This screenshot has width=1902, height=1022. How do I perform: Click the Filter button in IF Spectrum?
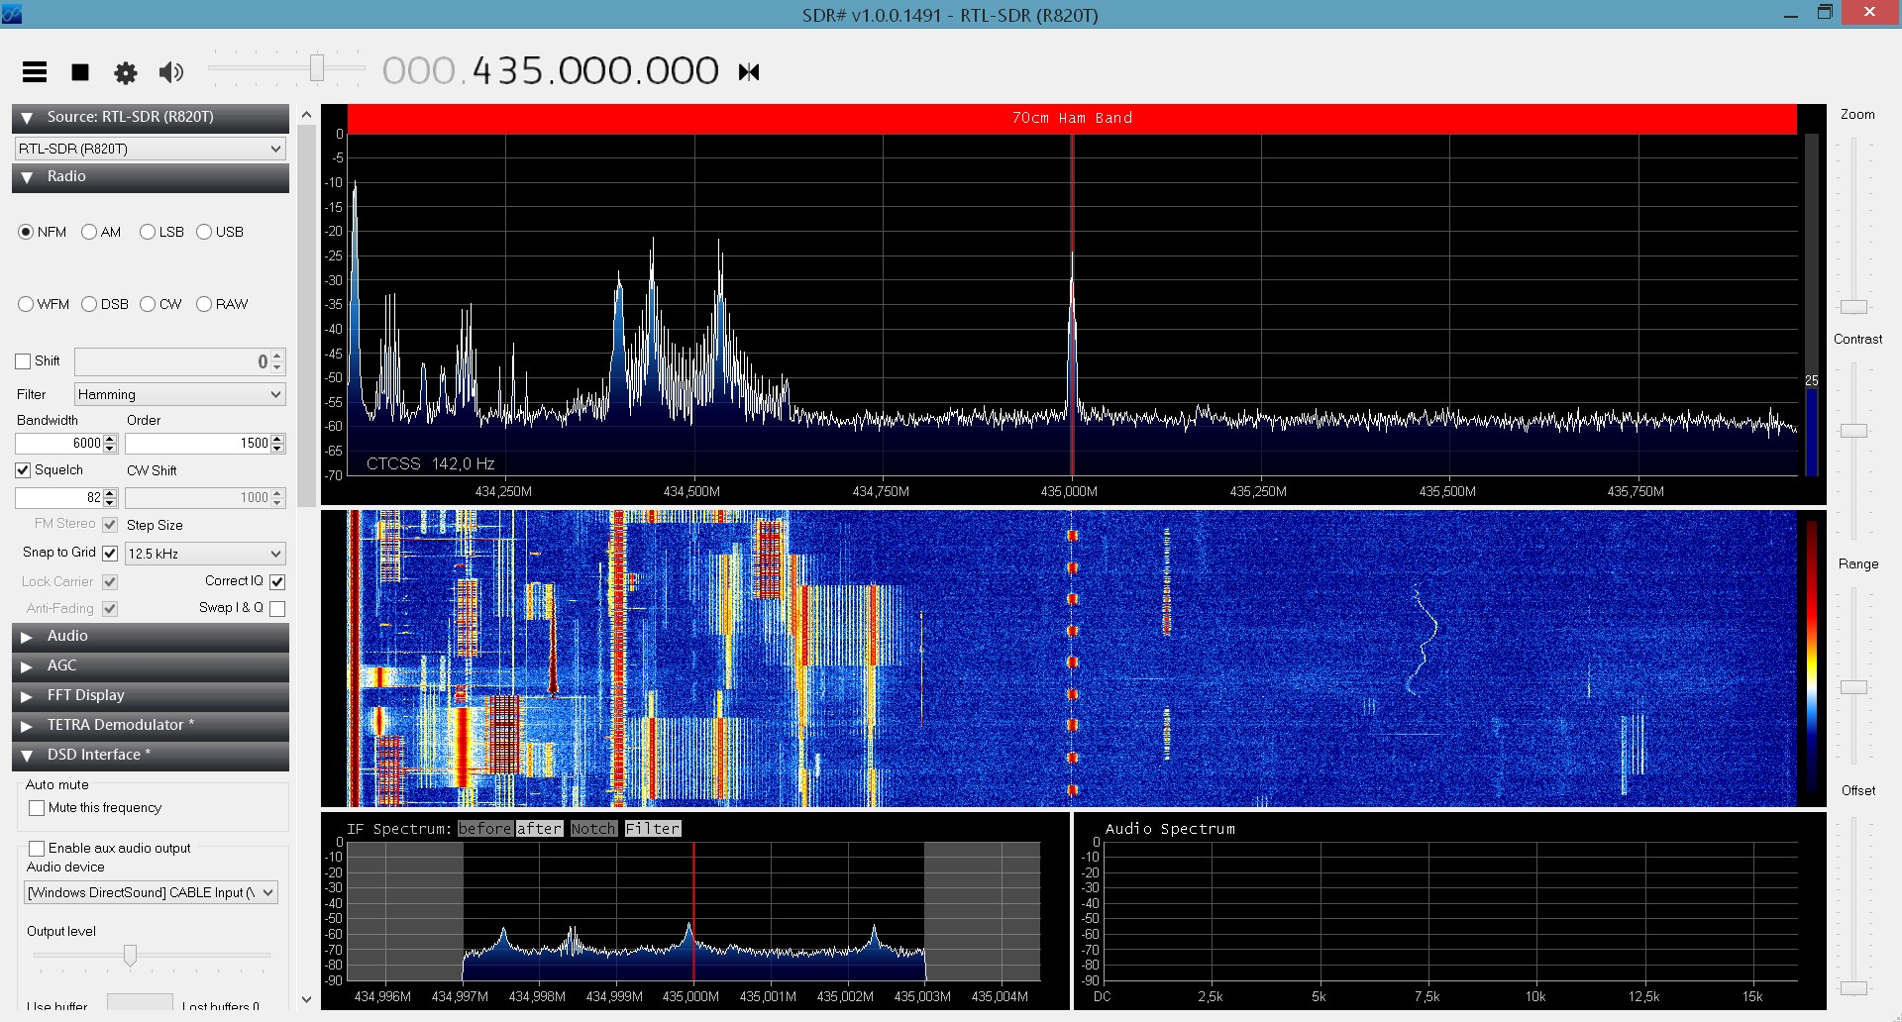pyautogui.click(x=653, y=829)
